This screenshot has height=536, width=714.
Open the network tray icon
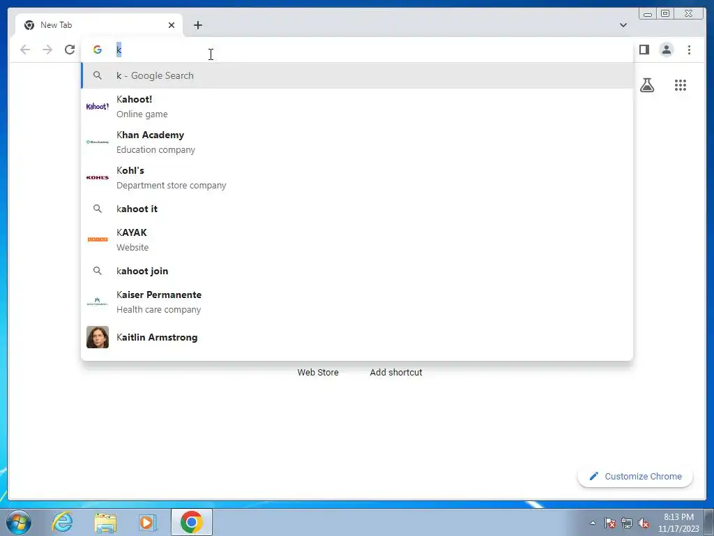click(627, 523)
